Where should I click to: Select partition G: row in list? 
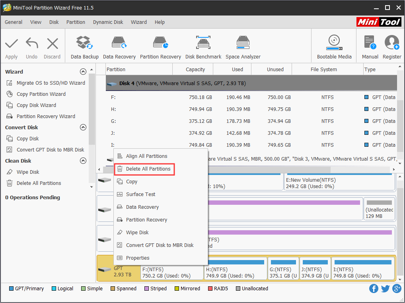[x=251, y=121]
